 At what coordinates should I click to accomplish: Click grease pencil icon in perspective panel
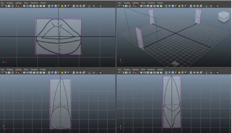(x=136, y=6)
